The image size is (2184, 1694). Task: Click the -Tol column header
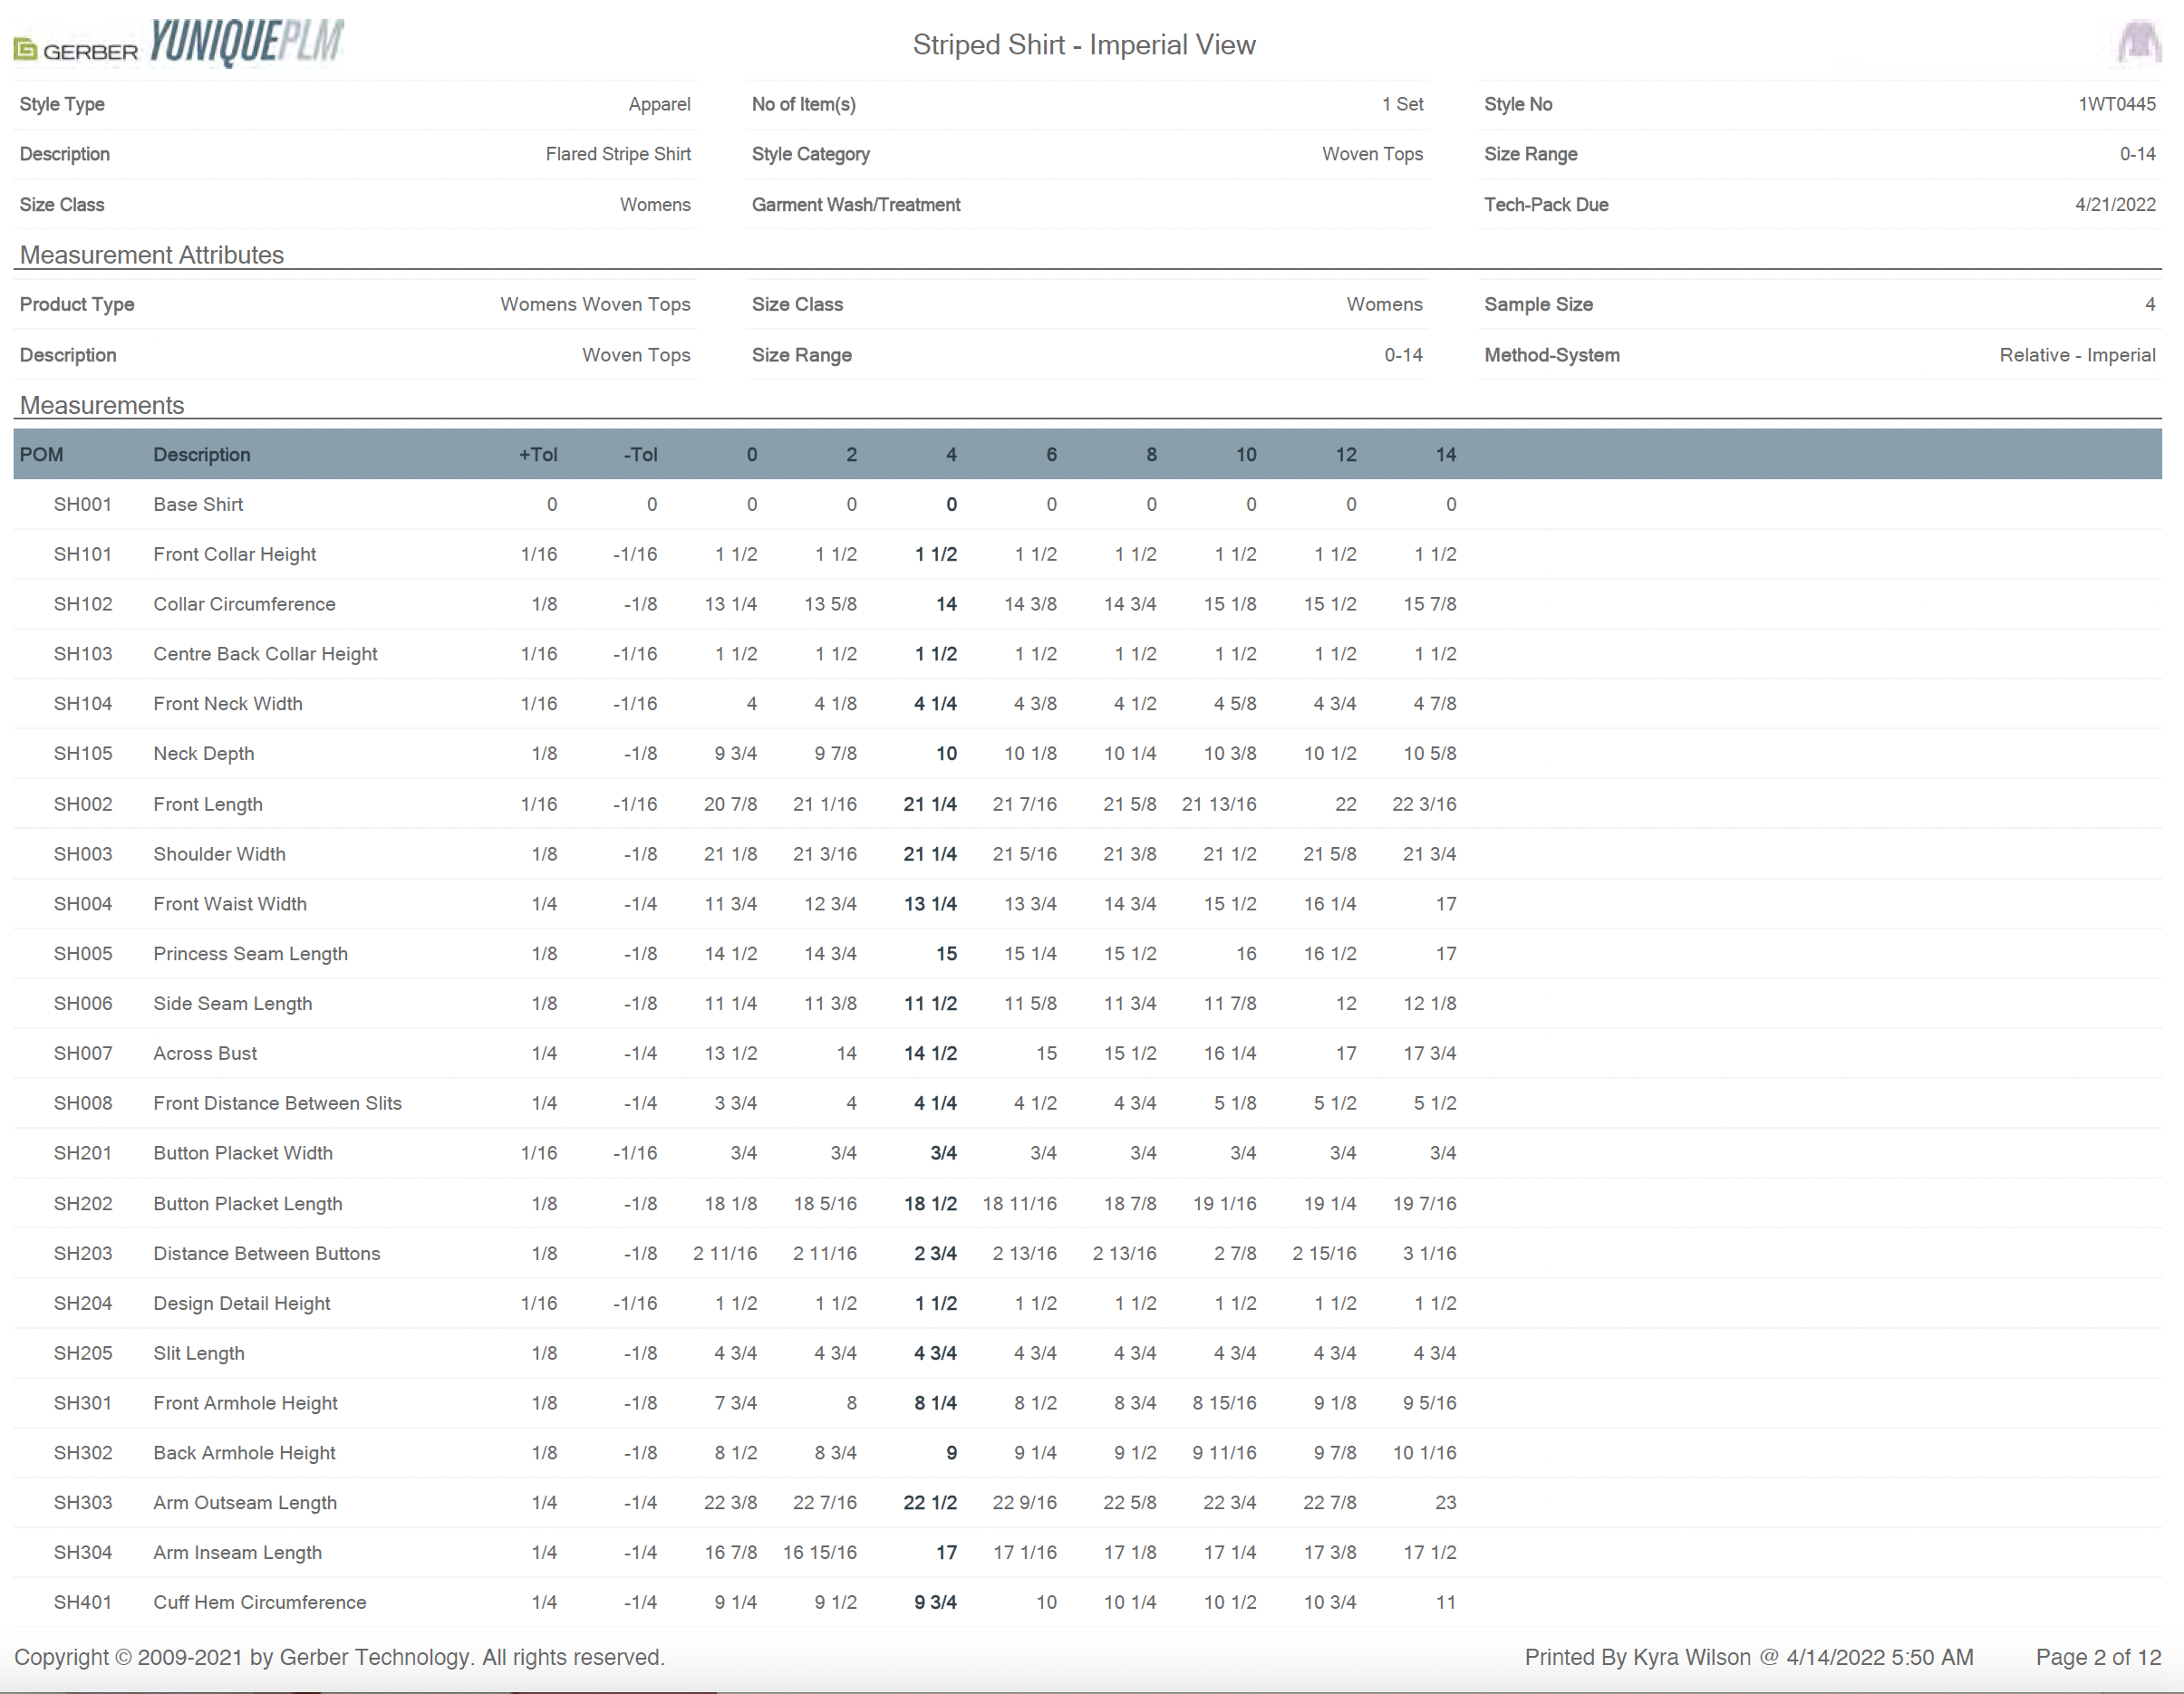640,455
